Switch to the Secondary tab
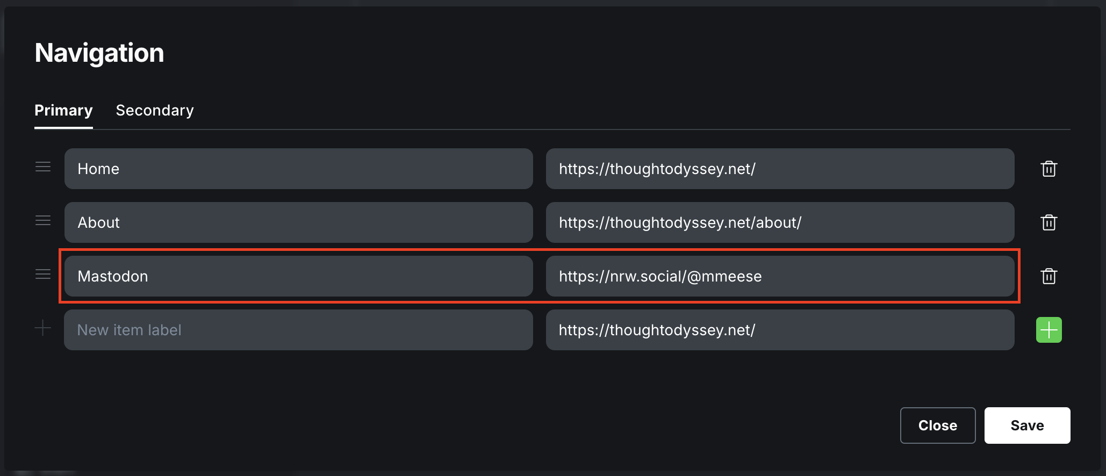Viewport: 1106px width, 476px height. 155,111
